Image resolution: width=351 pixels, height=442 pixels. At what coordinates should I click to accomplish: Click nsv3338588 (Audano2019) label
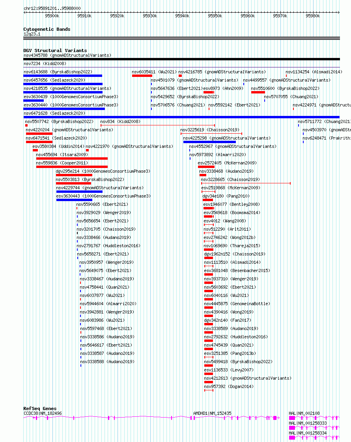(x=107, y=362)
